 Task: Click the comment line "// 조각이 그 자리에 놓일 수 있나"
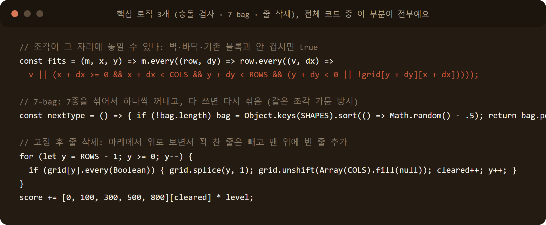(169, 47)
